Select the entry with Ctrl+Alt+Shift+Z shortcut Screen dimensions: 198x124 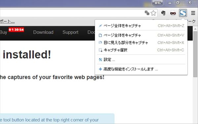pos(141,26)
